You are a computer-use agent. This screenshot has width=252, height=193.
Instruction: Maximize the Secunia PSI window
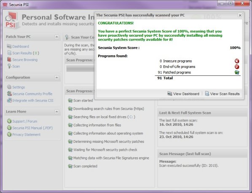click(x=231, y=3)
